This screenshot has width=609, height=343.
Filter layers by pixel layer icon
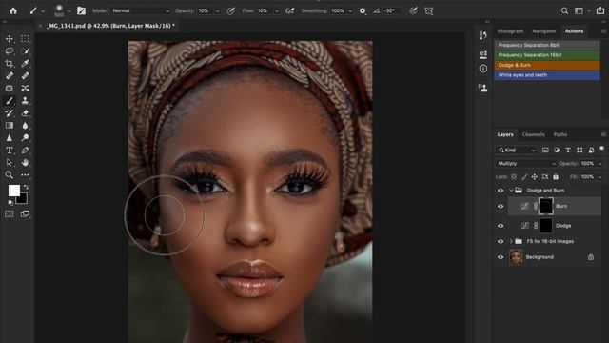point(545,151)
